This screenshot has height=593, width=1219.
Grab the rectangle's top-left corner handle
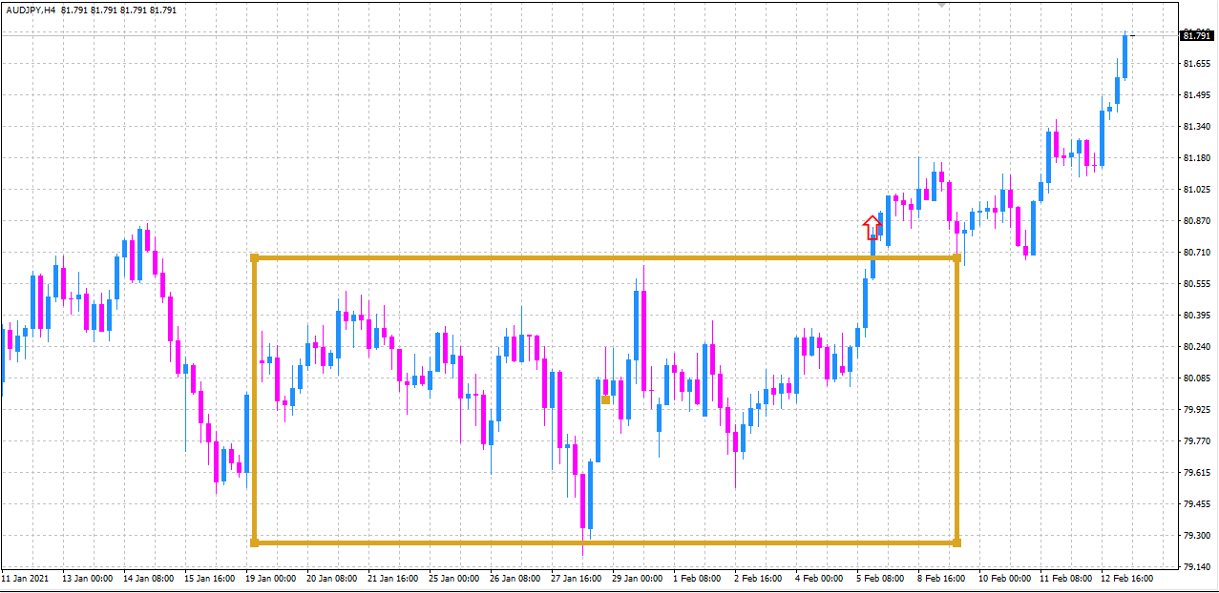click(254, 257)
